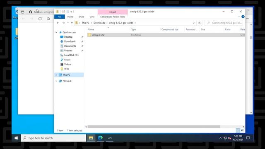The image size is (265, 149).
Task: Click the pink Extract contextual tab
Action: point(113,12)
